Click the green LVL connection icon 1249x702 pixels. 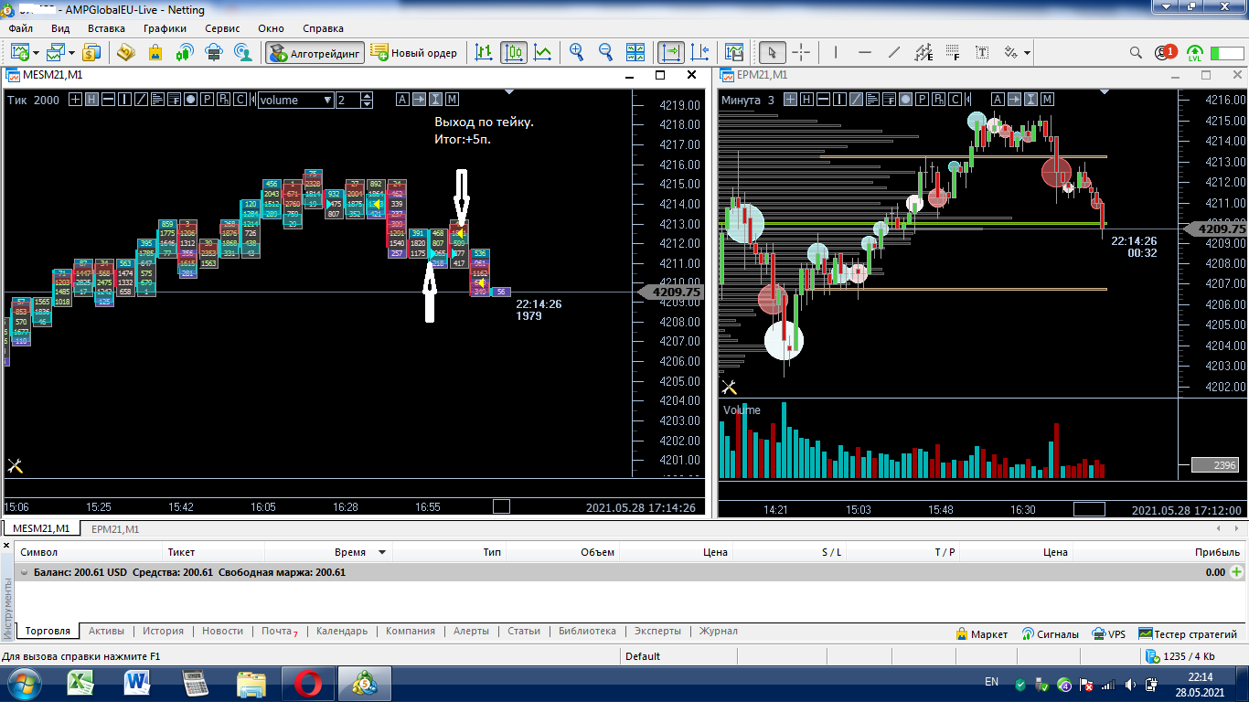[1195, 53]
